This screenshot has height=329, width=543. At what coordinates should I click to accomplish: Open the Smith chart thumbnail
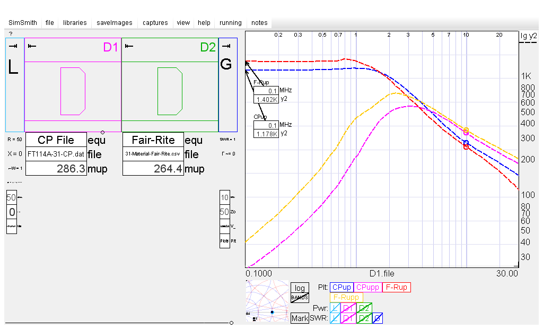tap(267, 301)
